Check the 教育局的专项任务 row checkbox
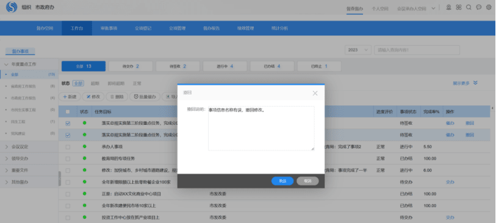This screenshot has height=223, width=496. click(68, 158)
